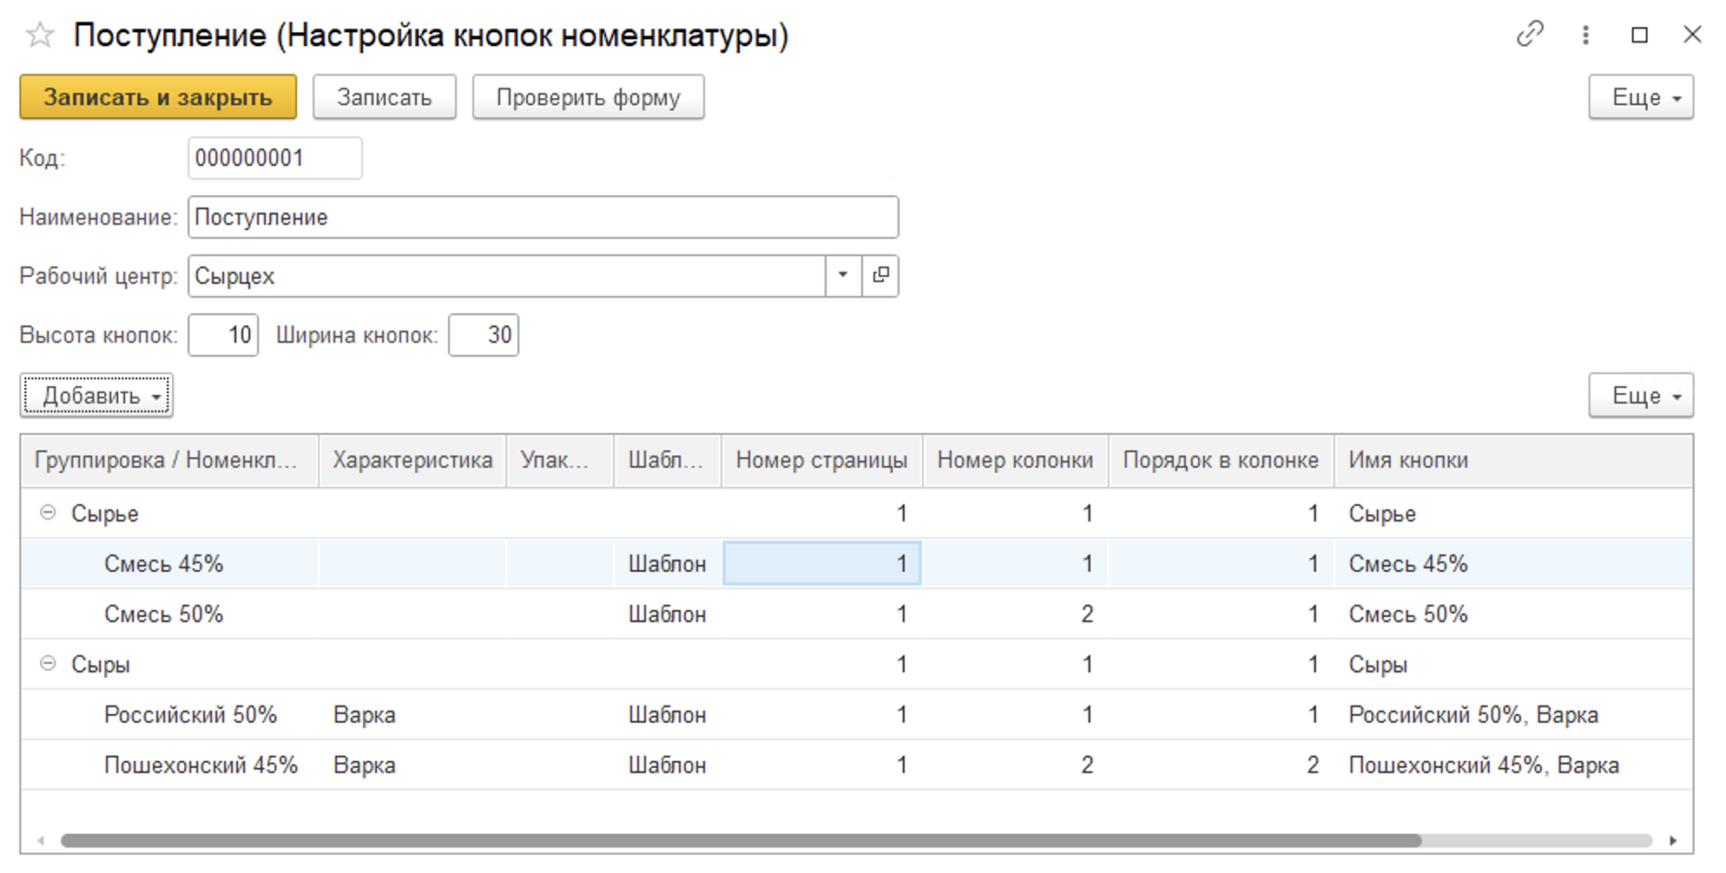Image resolution: width=1726 pixels, height=873 pixels.
Task: Copy link using the chain icon
Action: click(x=1529, y=35)
